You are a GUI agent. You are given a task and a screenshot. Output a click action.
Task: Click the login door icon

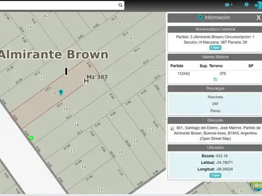(258, 5)
